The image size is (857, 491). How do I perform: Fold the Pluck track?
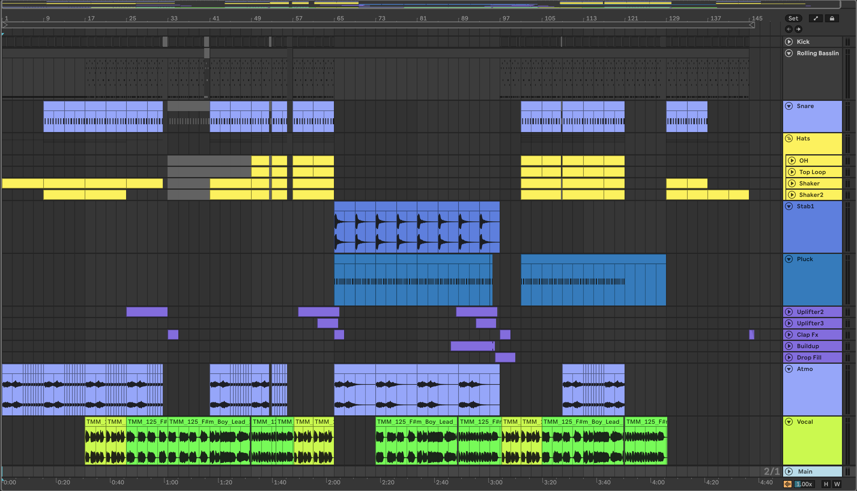coord(789,259)
